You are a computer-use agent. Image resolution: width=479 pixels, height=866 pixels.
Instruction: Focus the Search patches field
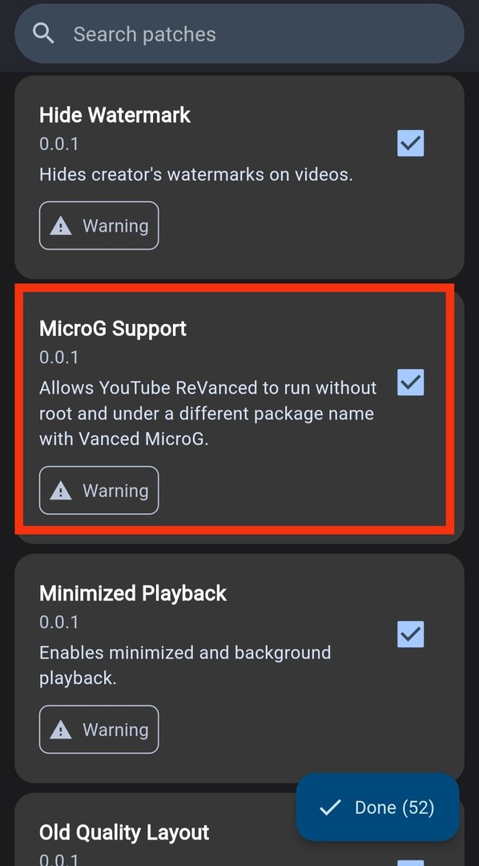coord(239,34)
